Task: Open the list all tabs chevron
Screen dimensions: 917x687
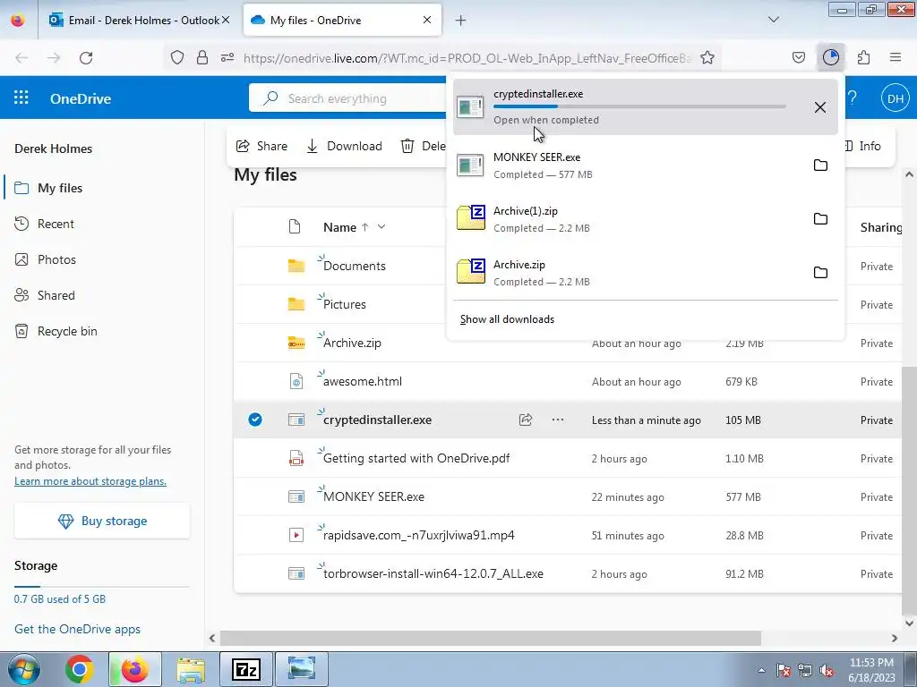Action: [x=773, y=20]
